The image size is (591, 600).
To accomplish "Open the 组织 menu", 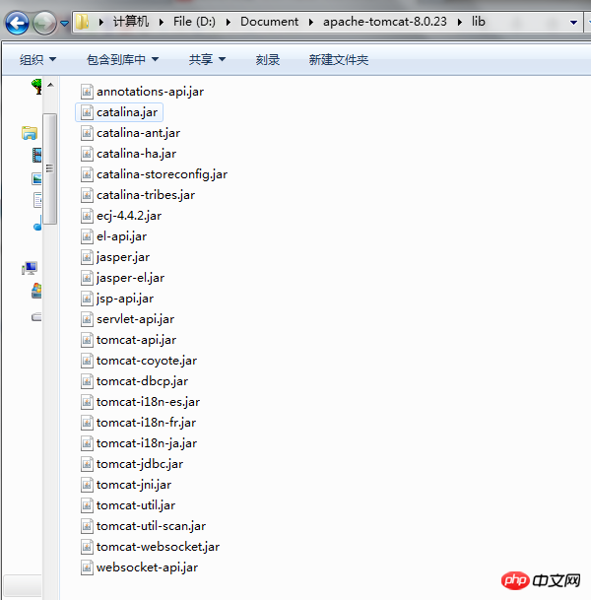I will tap(37, 60).
